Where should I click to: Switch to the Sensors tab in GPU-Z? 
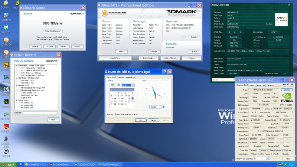click(x=252, y=85)
